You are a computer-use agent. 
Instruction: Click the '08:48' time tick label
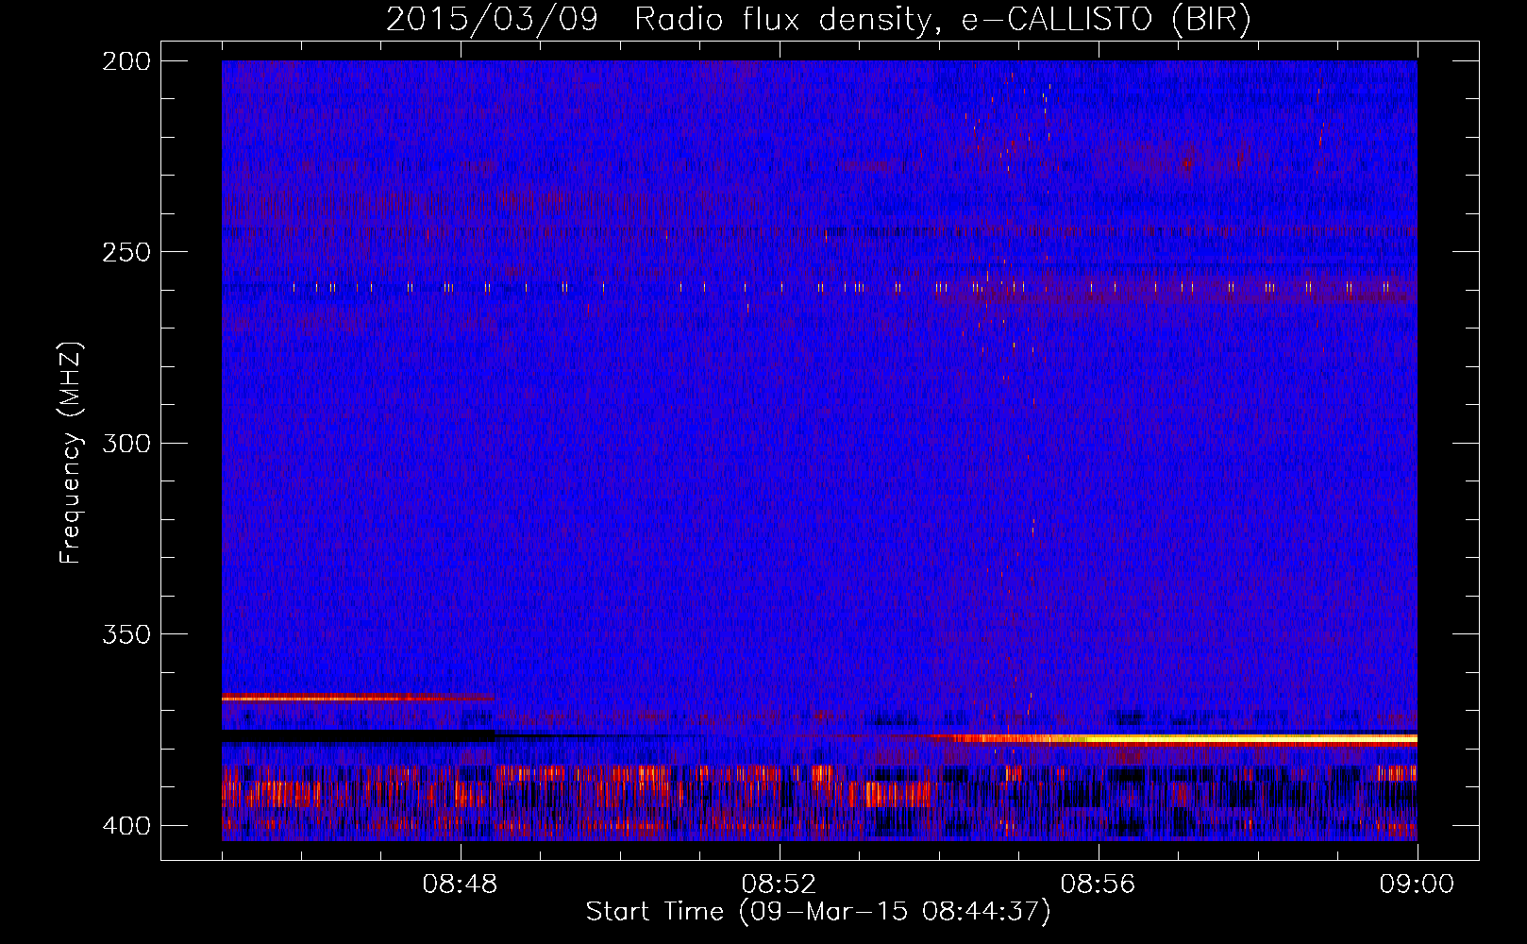[x=460, y=885]
